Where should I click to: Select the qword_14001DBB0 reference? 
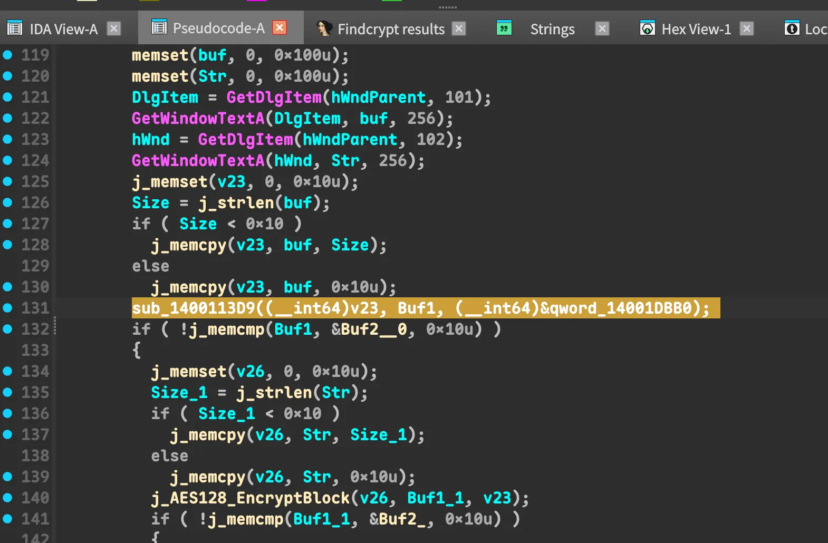pos(620,308)
